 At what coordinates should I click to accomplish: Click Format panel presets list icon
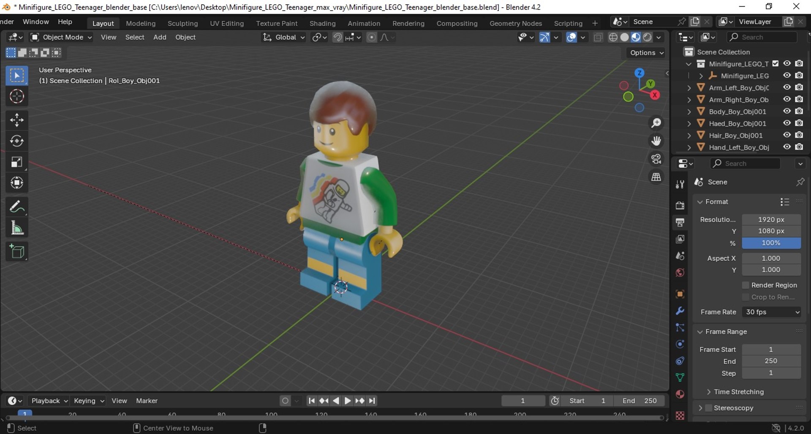coord(785,202)
